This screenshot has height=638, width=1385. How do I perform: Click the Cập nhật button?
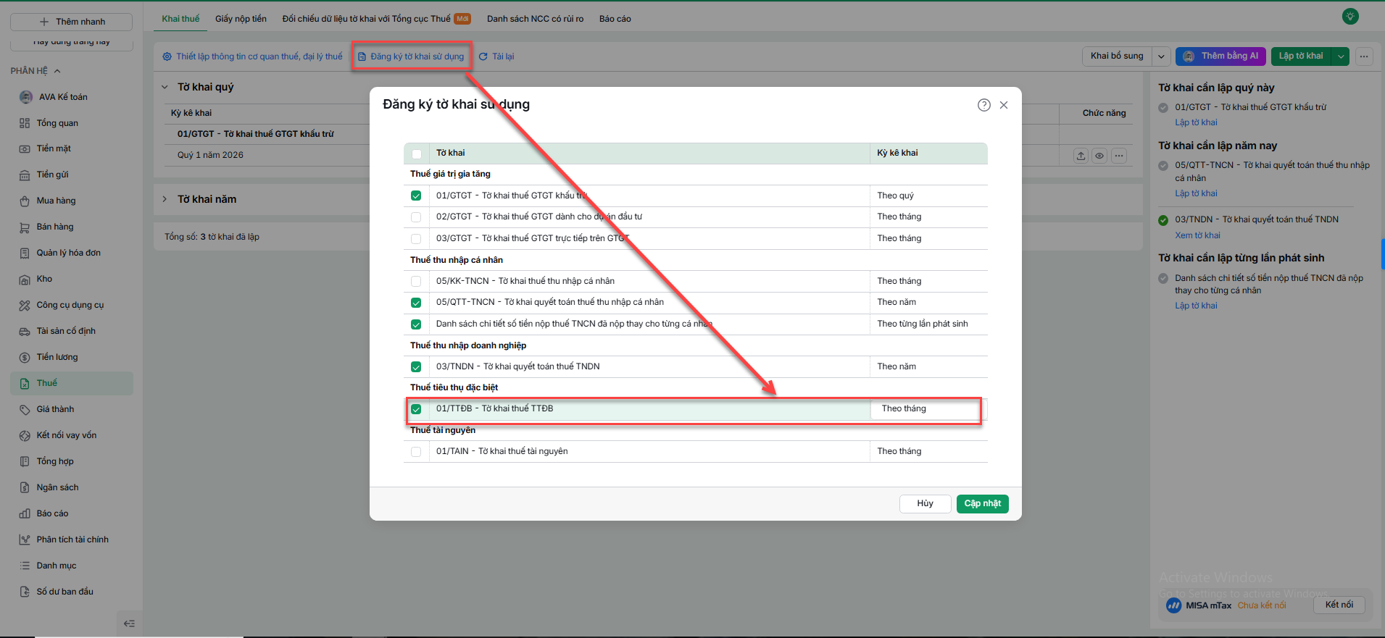tap(982, 504)
